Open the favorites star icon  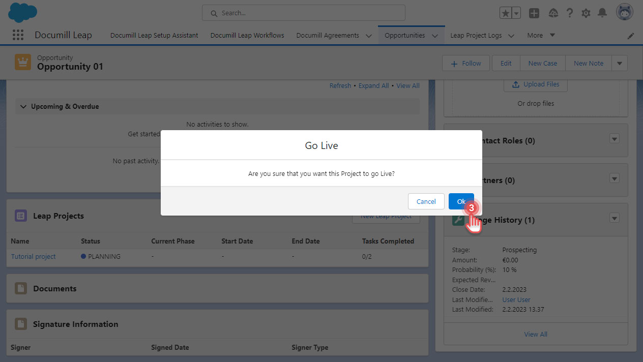coord(506,13)
